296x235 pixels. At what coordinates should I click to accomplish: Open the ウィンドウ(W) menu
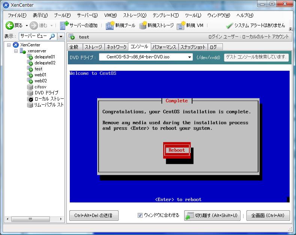[219, 15]
